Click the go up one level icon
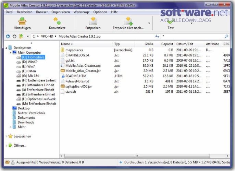Image resolution: width=235 pixels, height=171 pixels. (x=21, y=36)
